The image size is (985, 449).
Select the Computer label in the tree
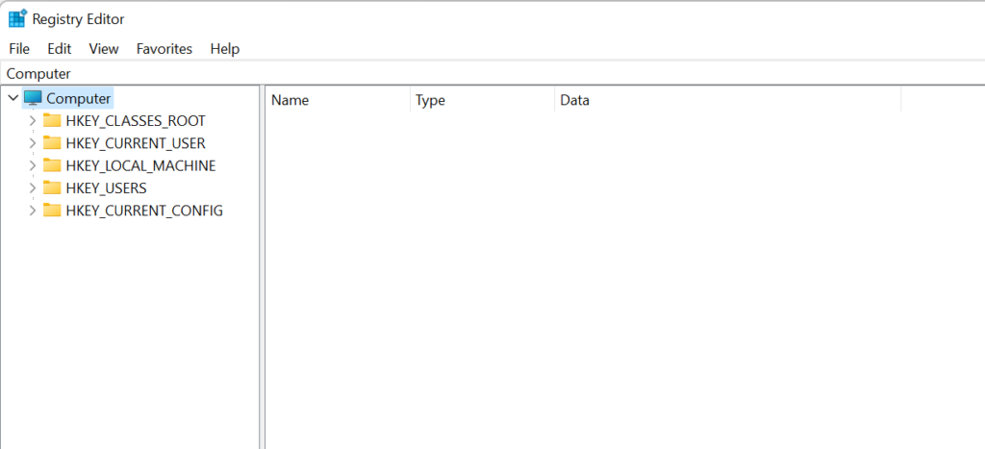tap(79, 99)
